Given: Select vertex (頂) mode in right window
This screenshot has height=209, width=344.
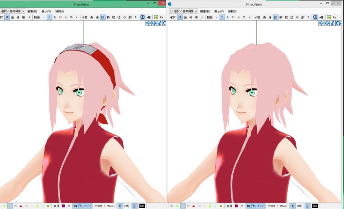Looking at the screenshot, I should click(180, 17).
